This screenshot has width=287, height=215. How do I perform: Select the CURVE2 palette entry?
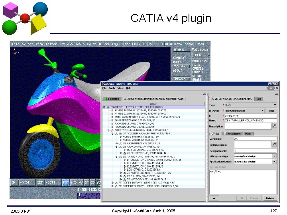198,72
